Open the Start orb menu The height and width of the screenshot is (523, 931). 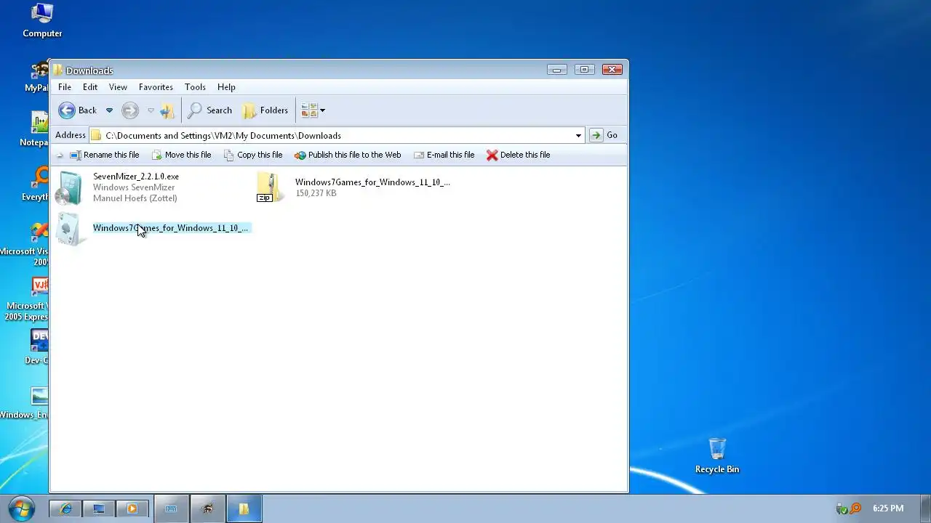pyautogui.click(x=21, y=508)
